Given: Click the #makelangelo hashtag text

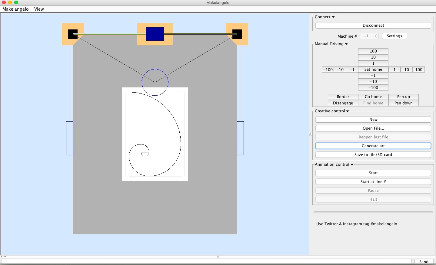Looking at the screenshot, I should tap(384, 224).
